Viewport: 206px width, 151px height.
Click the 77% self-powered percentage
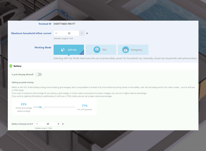click(84, 106)
